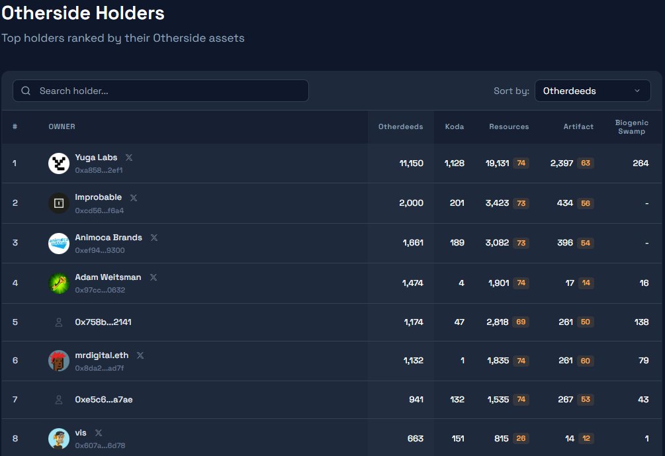Screen dimensions: 665x456
Task: Click Improbable Artifact value 434
Action: pyautogui.click(x=565, y=203)
